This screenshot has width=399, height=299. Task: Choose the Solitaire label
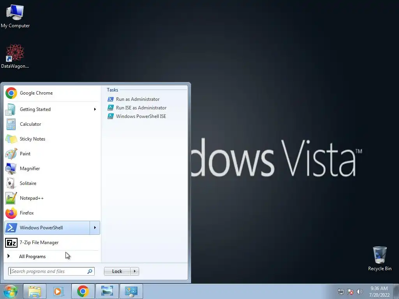coord(28,183)
